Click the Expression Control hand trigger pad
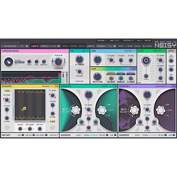Viewport: 177px width, 177px height. tap(9, 62)
